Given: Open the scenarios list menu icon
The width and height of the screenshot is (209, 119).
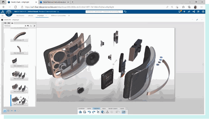Looking at the screenshot, I should point(35,26).
